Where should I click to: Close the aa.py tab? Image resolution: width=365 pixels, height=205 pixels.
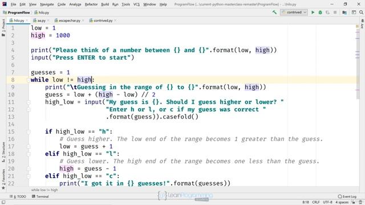point(48,20)
